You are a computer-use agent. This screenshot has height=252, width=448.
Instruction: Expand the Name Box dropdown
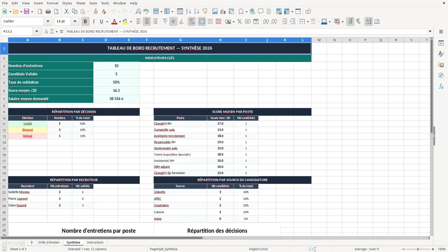coord(37,31)
